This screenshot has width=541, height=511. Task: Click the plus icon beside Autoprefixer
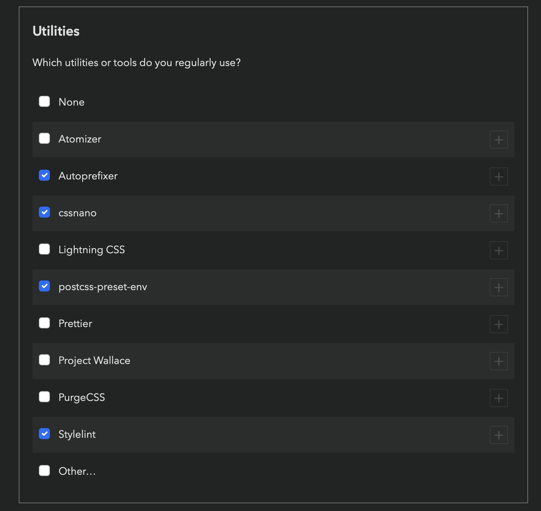coord(499,177)
